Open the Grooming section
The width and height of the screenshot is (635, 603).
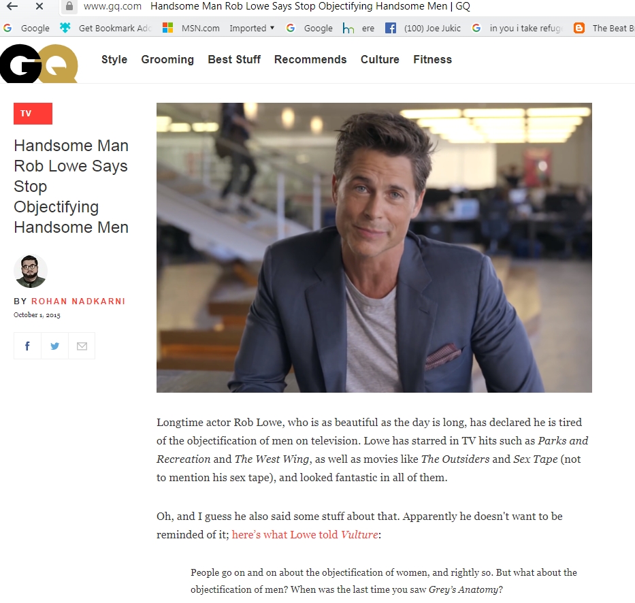[x=167, y=60]
